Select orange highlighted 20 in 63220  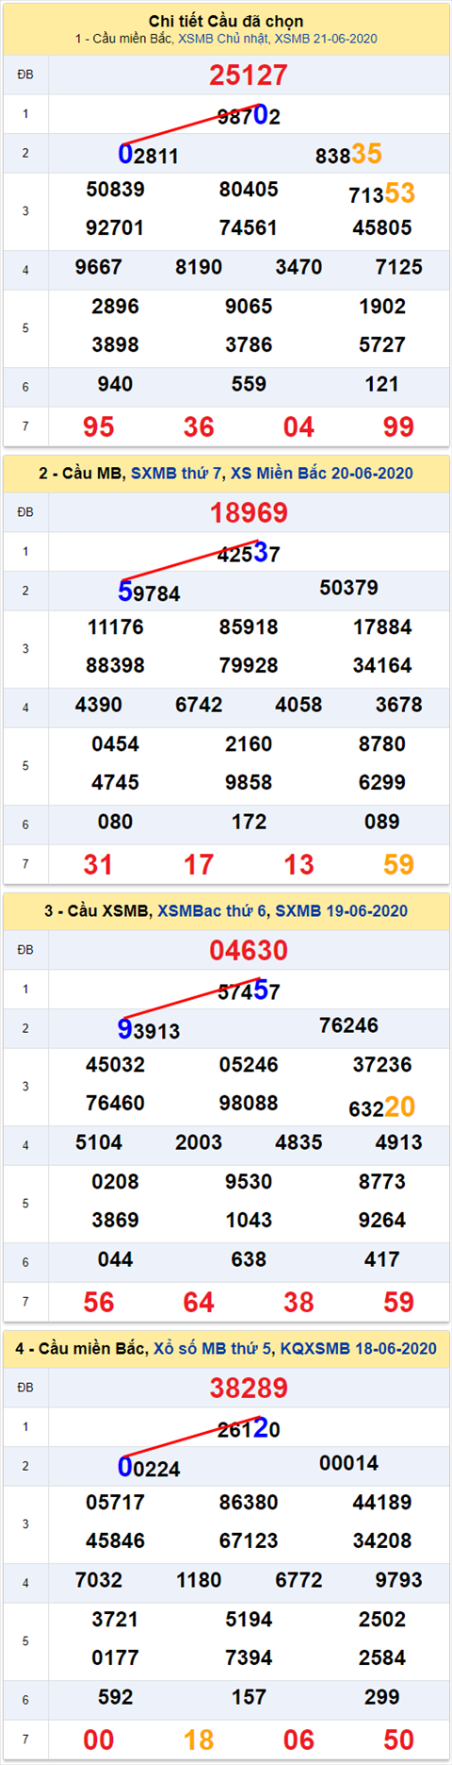point(399,1107)
